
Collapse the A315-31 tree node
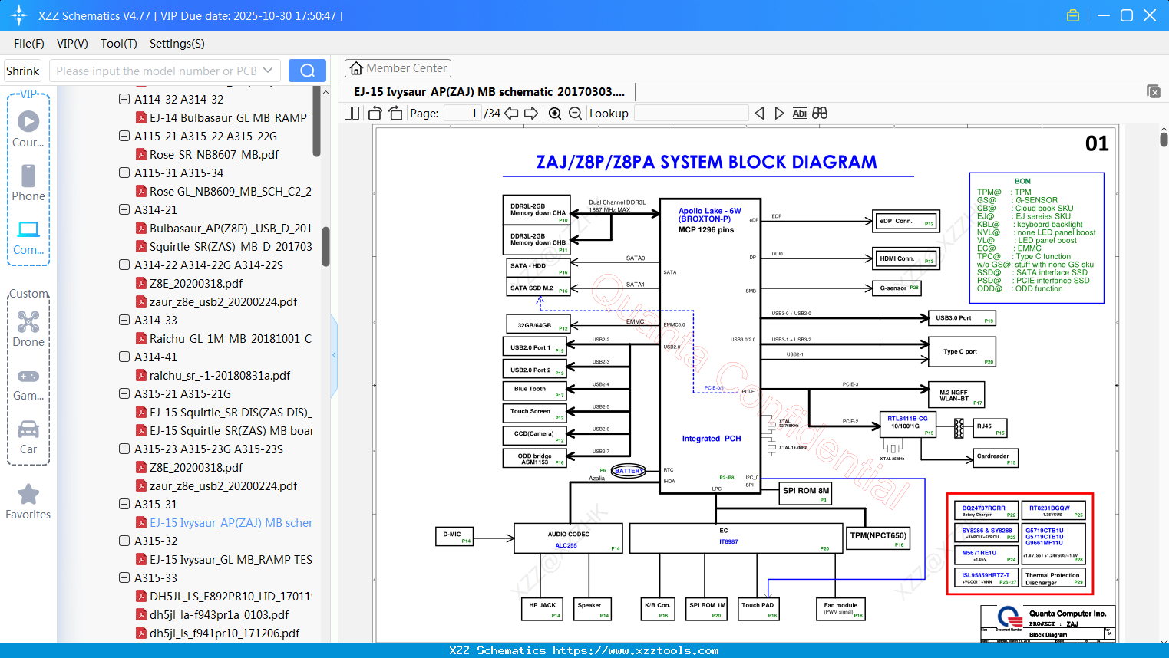[x=124, y=504]
